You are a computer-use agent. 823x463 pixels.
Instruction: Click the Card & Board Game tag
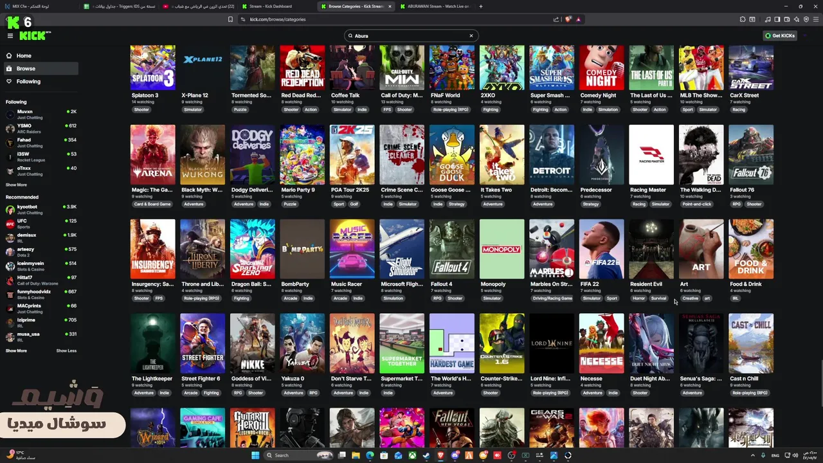coord(152,204)
